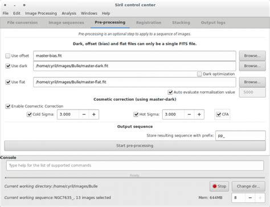Click the offset file path field
The image size is (270, 207).
click(134, 56)
